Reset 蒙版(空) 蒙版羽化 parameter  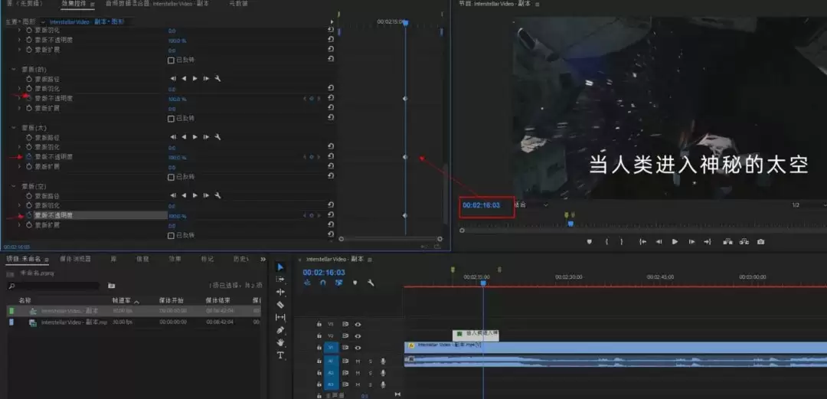[331, 205]
